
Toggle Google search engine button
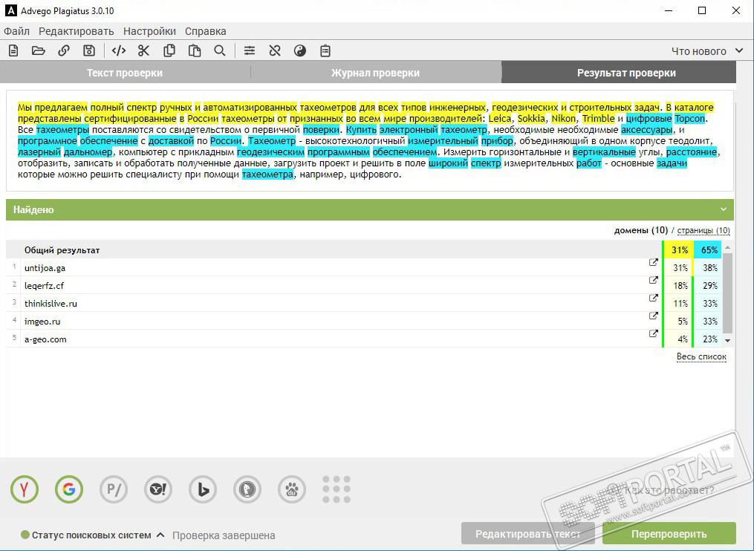click(69, 489)
